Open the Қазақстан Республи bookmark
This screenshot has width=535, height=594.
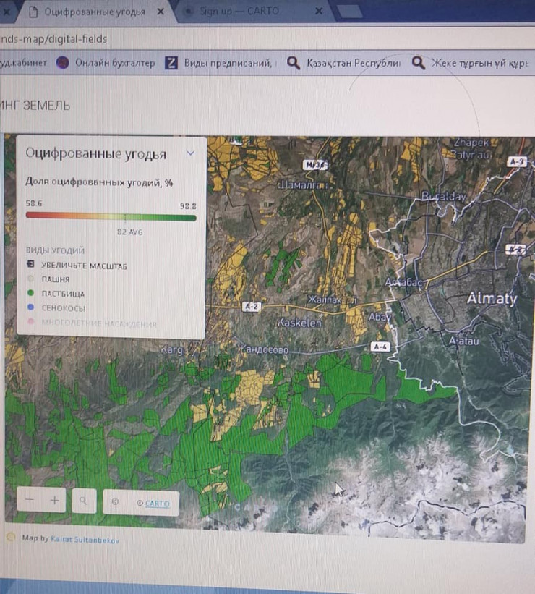(343, 63)
